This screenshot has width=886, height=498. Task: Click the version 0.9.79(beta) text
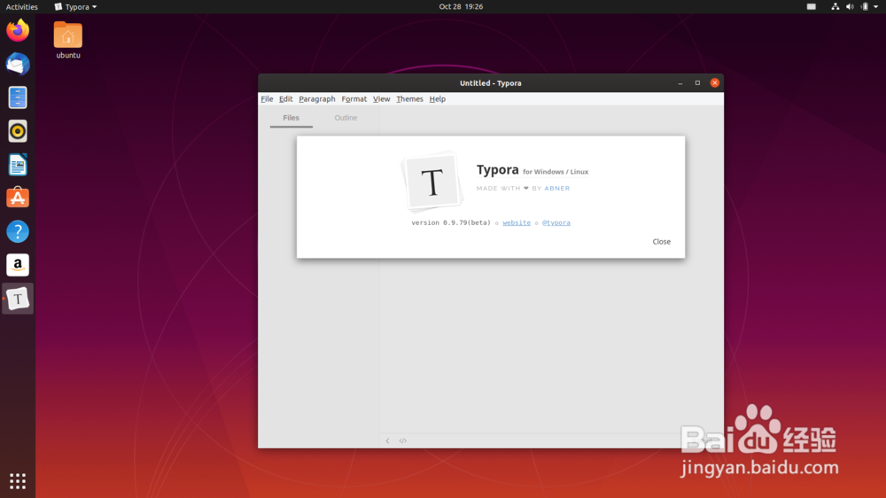click(451, 222)
